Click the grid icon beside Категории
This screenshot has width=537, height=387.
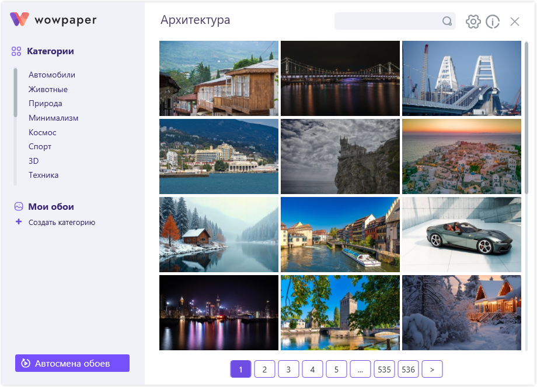coord(16,51)
